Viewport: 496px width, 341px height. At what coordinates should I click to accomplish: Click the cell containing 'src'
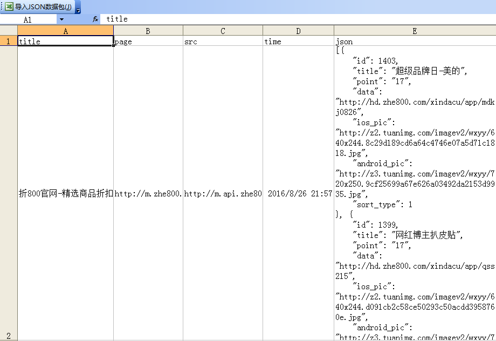click(x=223, y=42)
